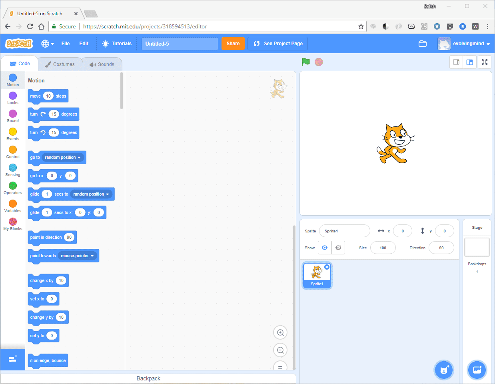Switch to small stage layout
The width and height of the screenshot is (495, 384).
point(456,62)
